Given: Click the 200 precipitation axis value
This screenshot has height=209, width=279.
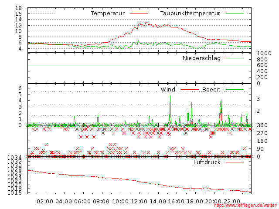Looking at the screenshot, I should pyautogui.click(x=262, y=78).
